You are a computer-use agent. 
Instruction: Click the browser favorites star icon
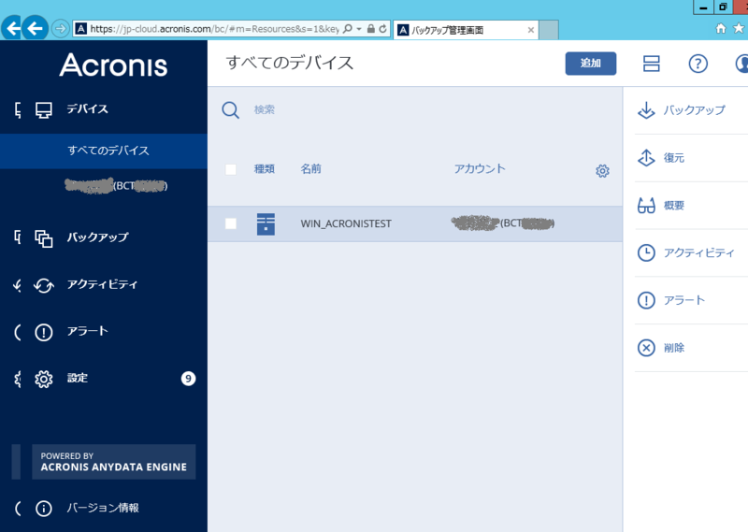[739, 28]
